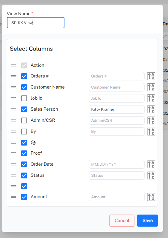
Task: Click drag handle for chat bubble row
Action: pos(14,143)
